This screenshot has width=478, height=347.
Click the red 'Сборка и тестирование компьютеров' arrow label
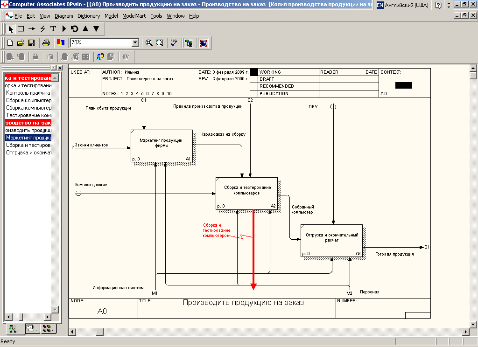[x=216, y=230]
